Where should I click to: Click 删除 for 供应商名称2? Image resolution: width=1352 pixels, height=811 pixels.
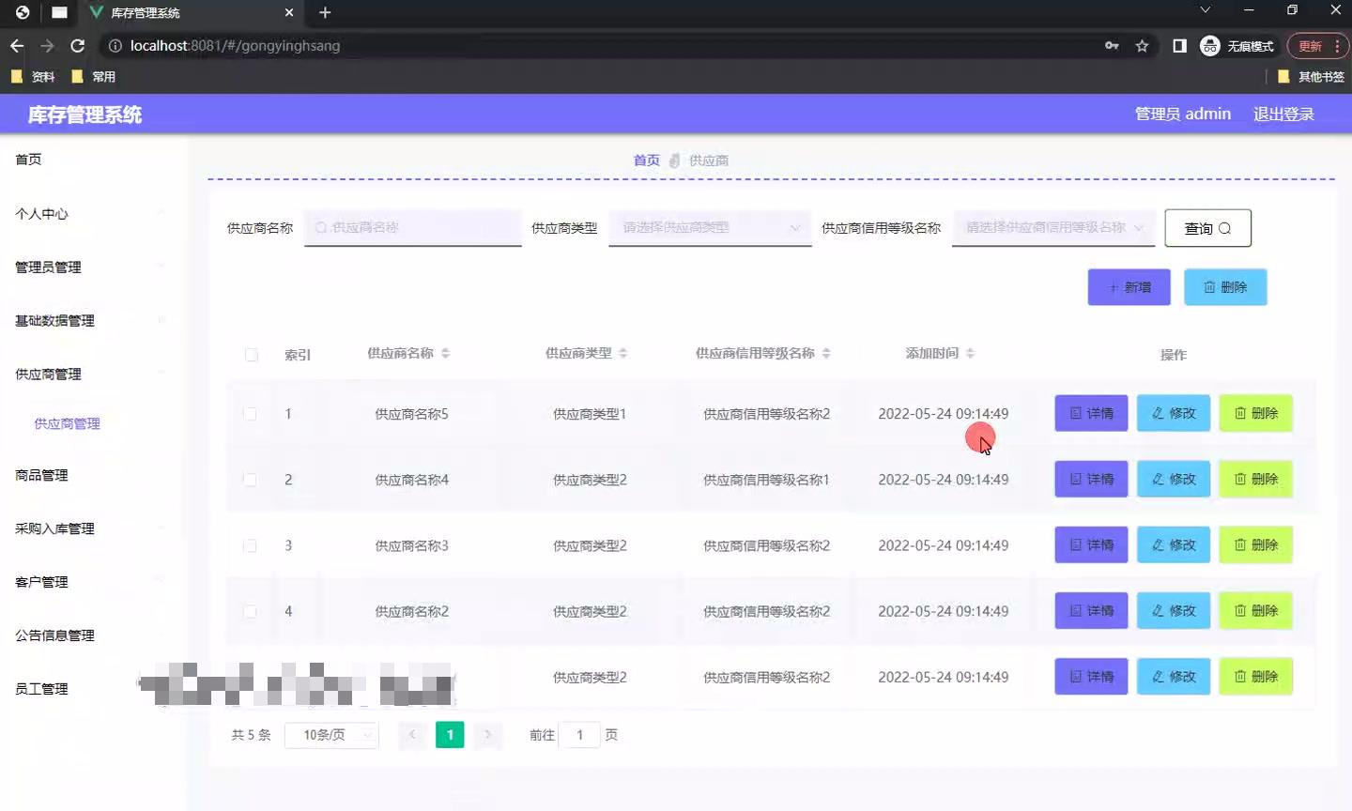[x=1256, y=610]
